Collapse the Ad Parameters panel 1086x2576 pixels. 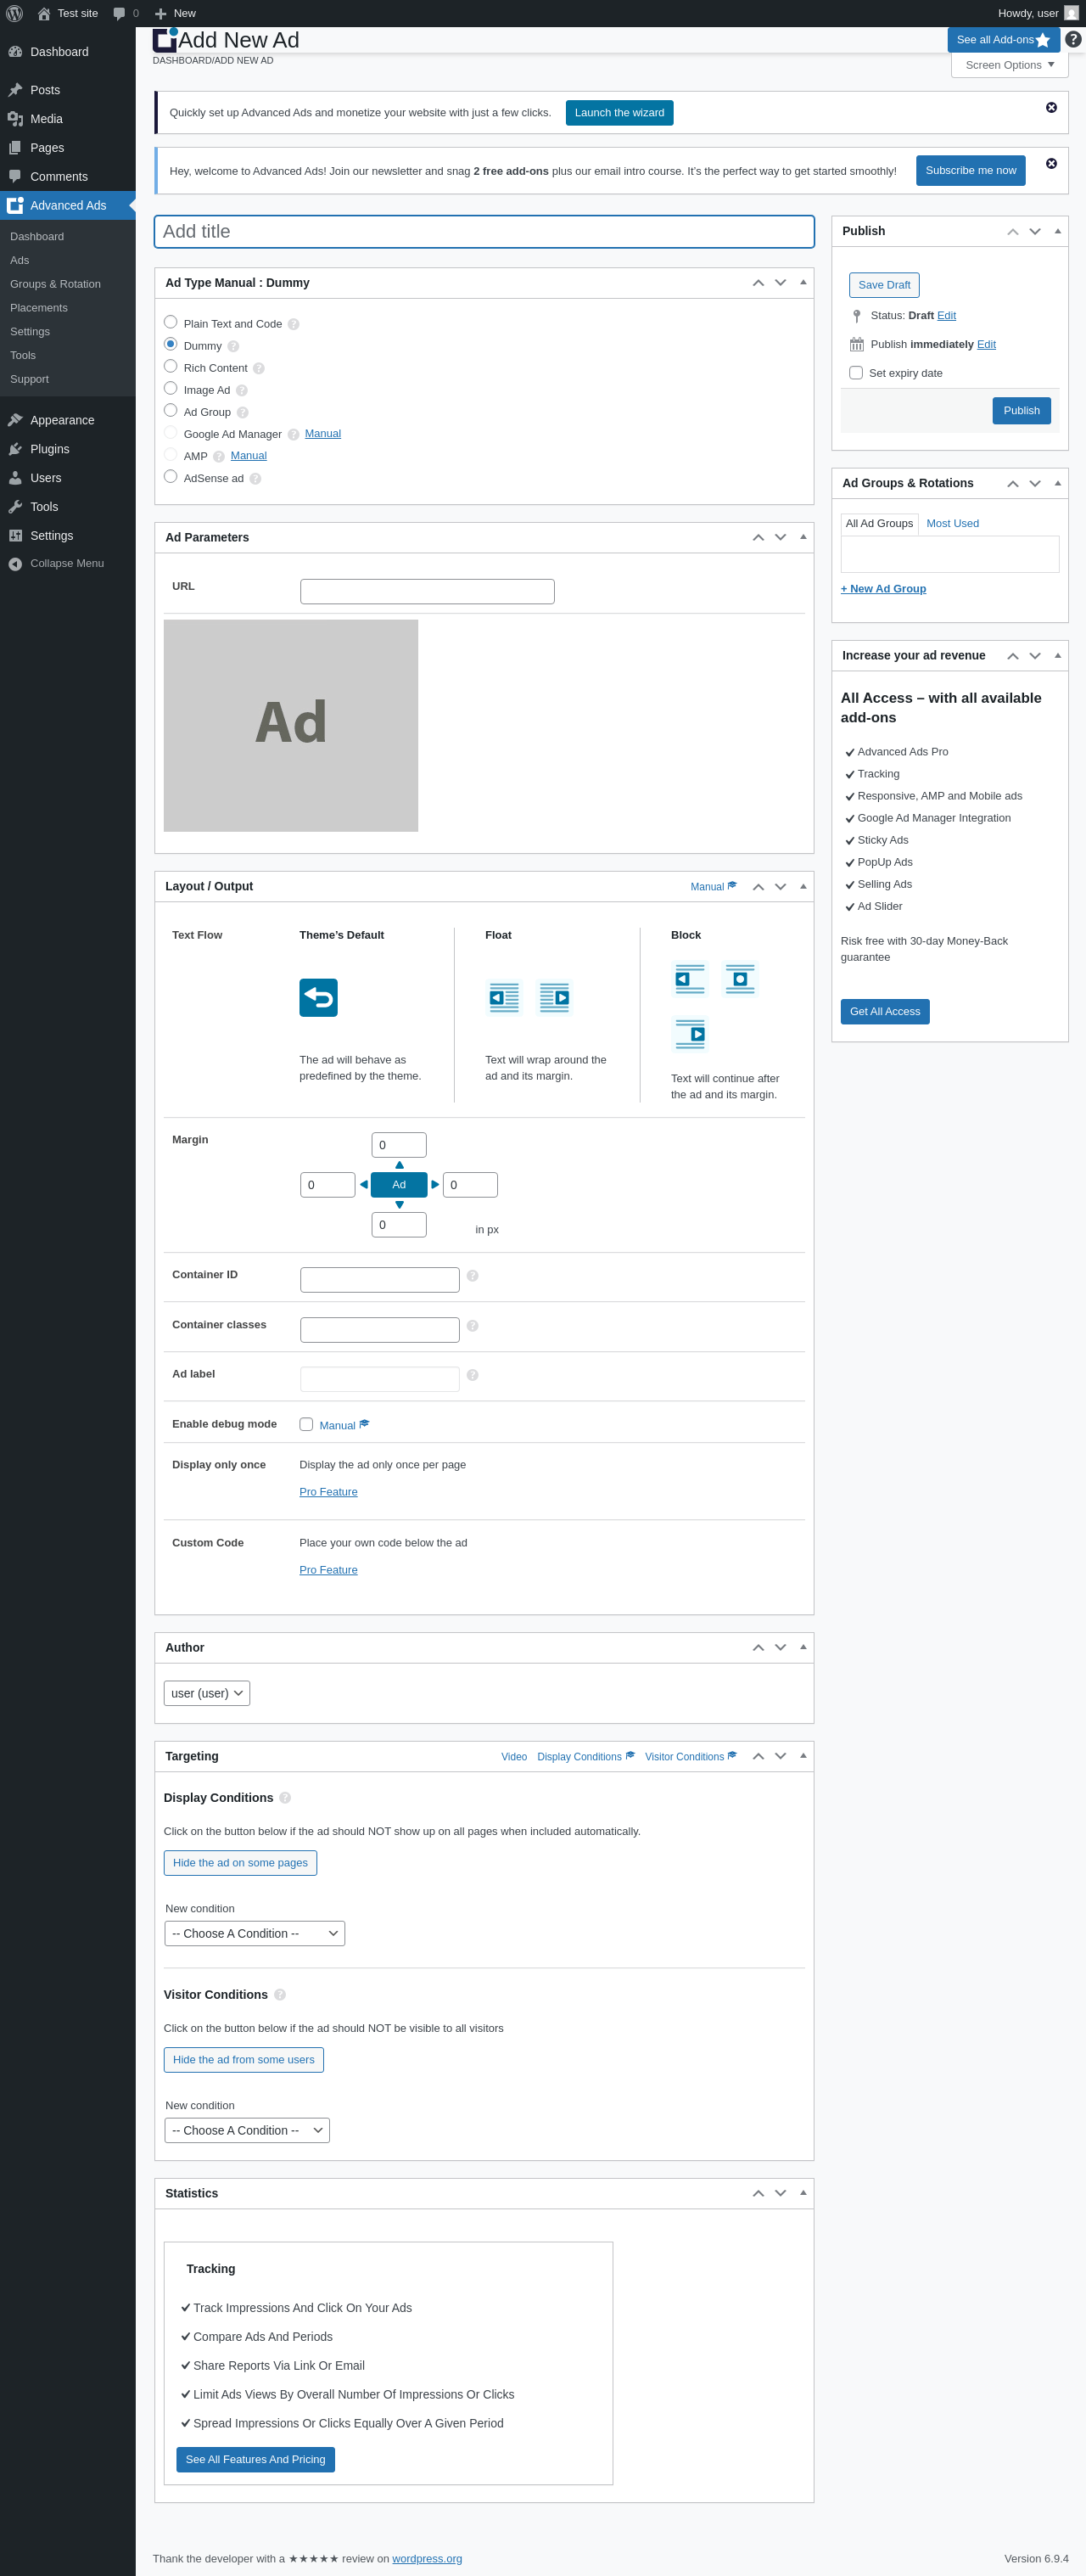pyautogui.click(x=803, y=537)
